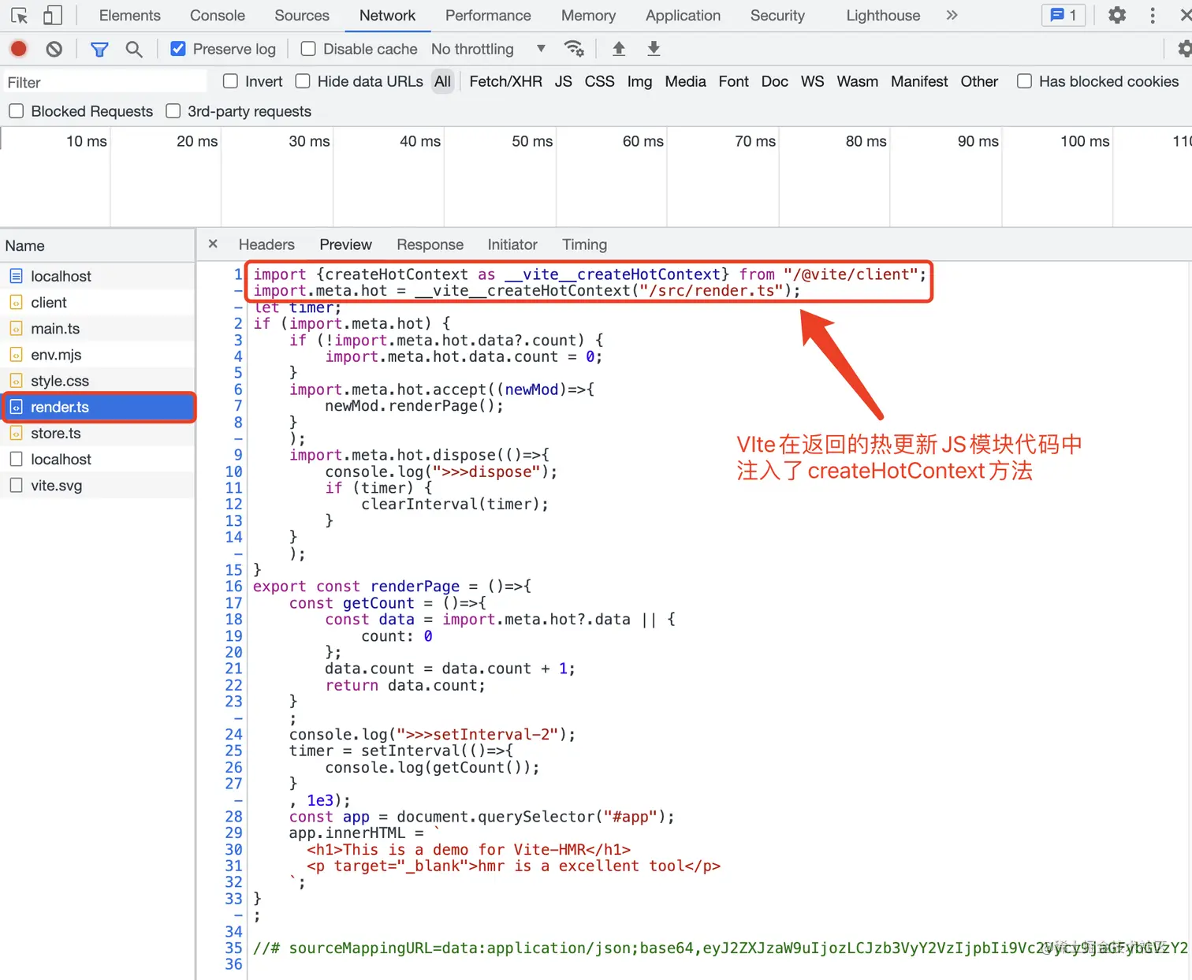Filter requests by Font
This screenshot has width=1192, height=980.
(x=733, y=81)
